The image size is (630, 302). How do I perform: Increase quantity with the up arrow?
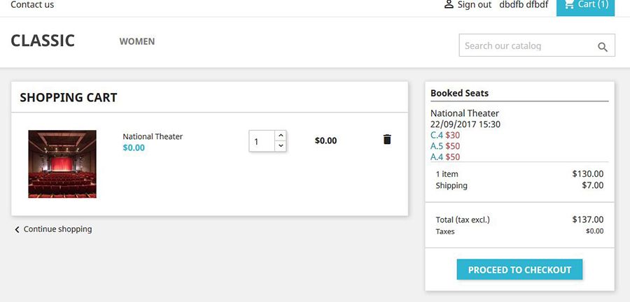point(280,135)
